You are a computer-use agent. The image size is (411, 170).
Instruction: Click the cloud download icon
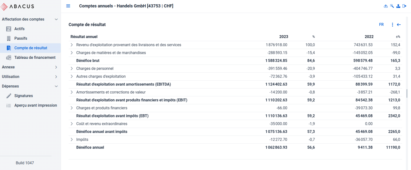[x=386, y=6]
